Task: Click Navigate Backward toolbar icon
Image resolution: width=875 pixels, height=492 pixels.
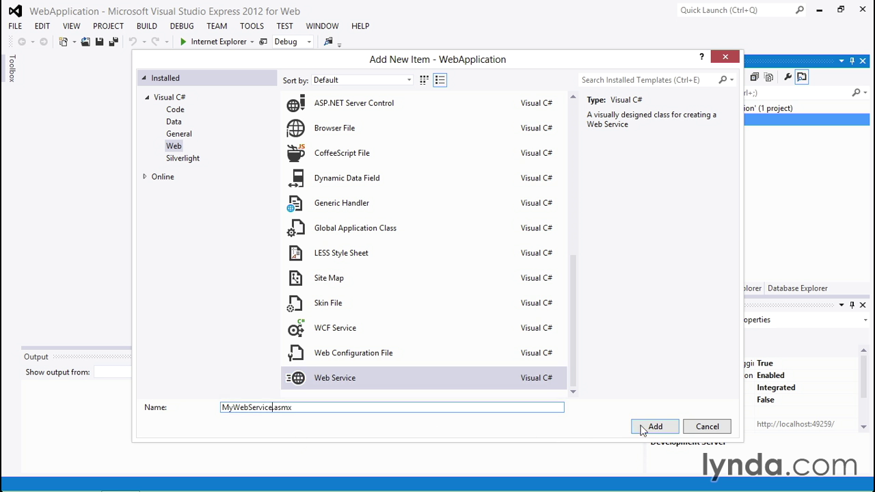Action: click(x=22, y=42)
